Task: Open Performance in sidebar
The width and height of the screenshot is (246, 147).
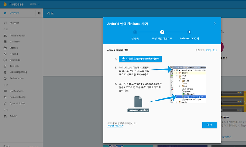Action: [x=16, y=78]
